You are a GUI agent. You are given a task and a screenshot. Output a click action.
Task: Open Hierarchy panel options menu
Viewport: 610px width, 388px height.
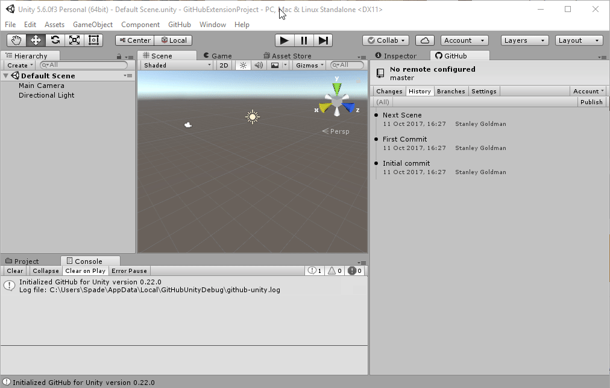pyautogui.click(x=129, y=57)
